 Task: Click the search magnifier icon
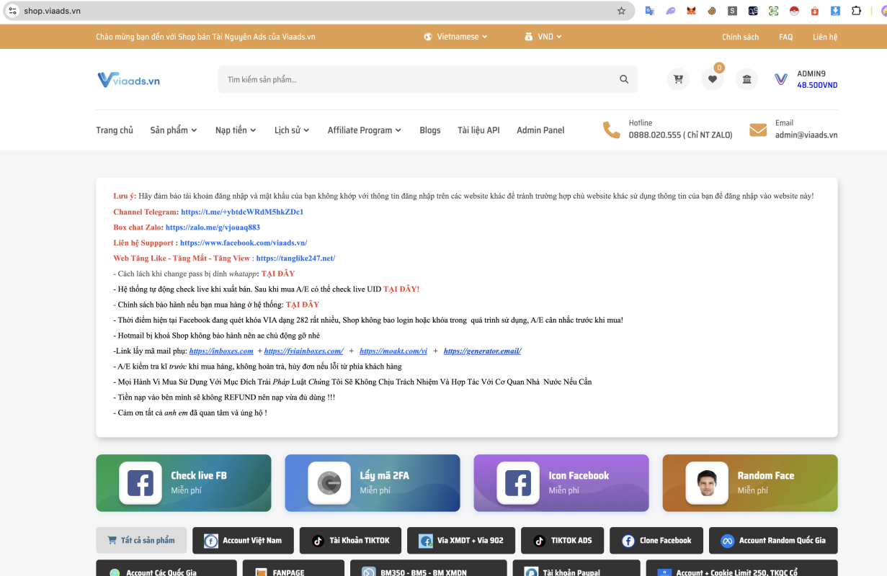[x=624, y=79]
